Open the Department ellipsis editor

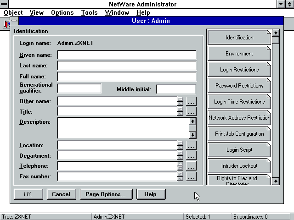[x=191, y=156]
